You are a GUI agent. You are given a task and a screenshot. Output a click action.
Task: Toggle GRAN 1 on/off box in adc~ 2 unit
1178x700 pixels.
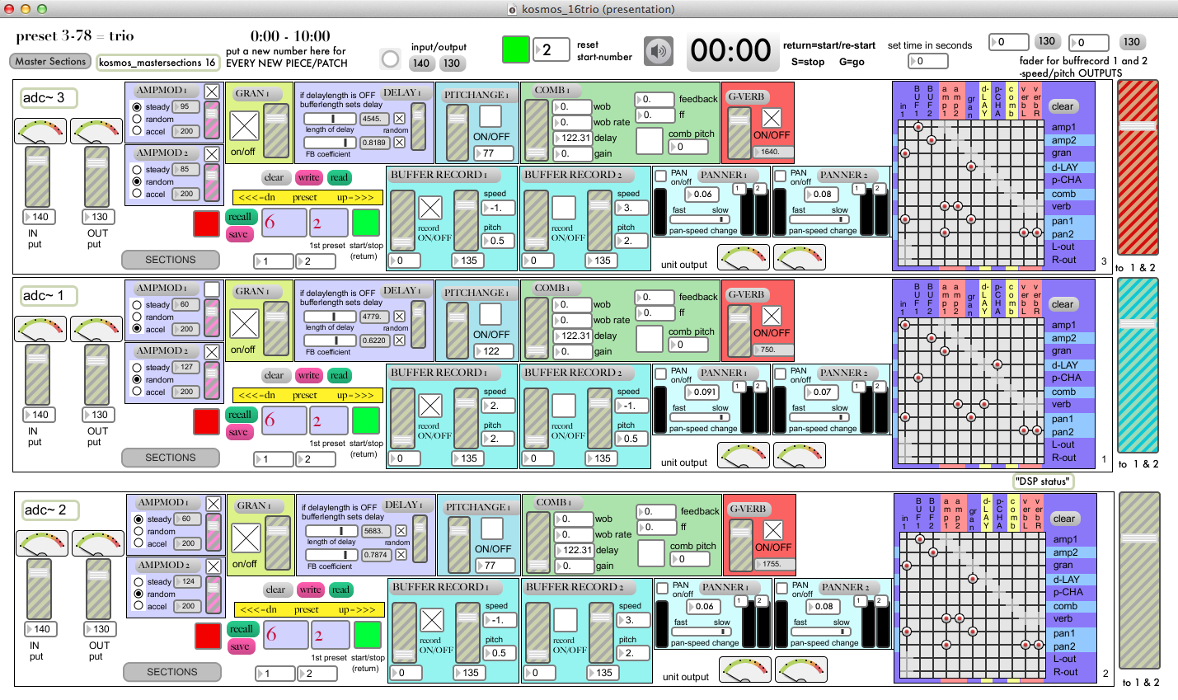pos(246,538)
